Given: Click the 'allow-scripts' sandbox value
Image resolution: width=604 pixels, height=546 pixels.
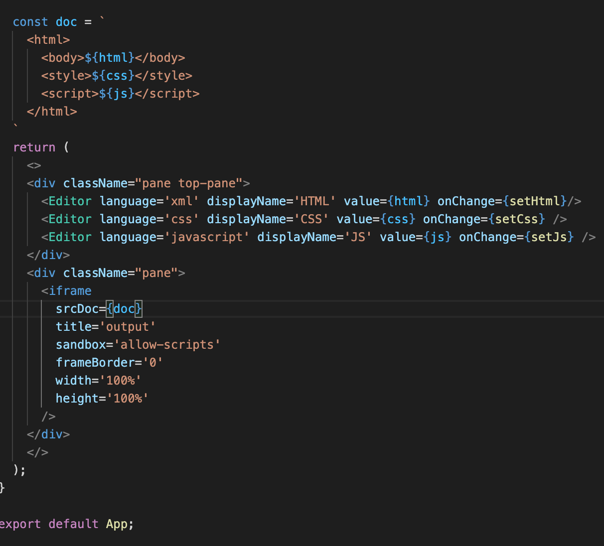Looking at the screenshot, I should point(167,345).
